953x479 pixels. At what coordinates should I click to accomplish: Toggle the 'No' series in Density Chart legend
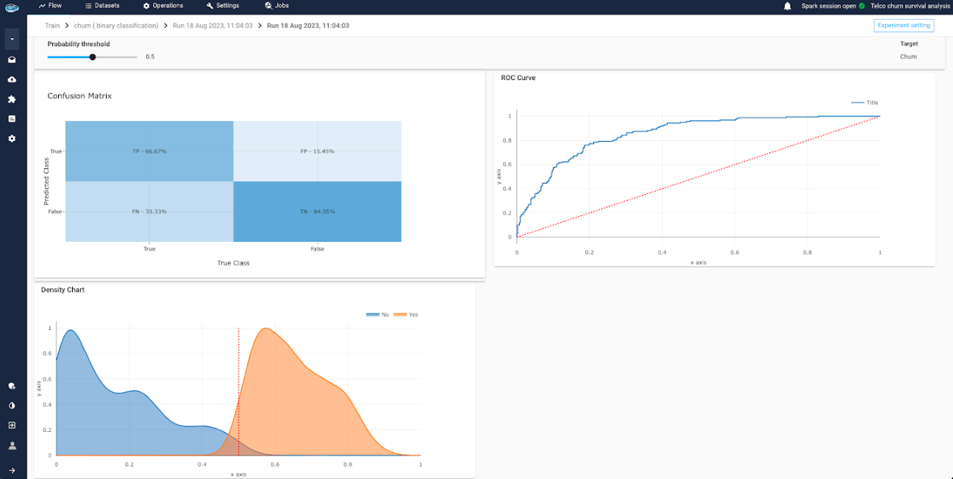(378, 314)
